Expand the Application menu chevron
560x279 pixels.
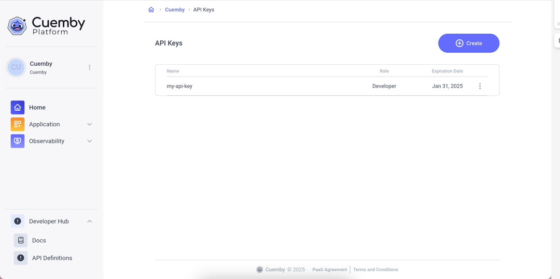click(90, 124)
